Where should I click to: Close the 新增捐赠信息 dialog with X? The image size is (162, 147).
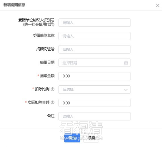[157, 5]
